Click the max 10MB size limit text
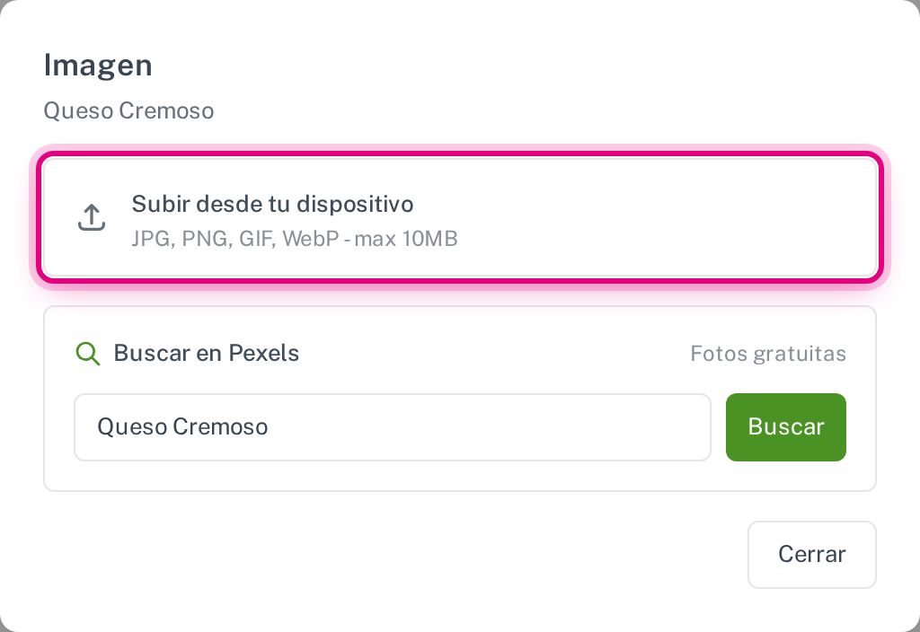The image size is (920, 632). pyautogui.click(x=406, y=239)
